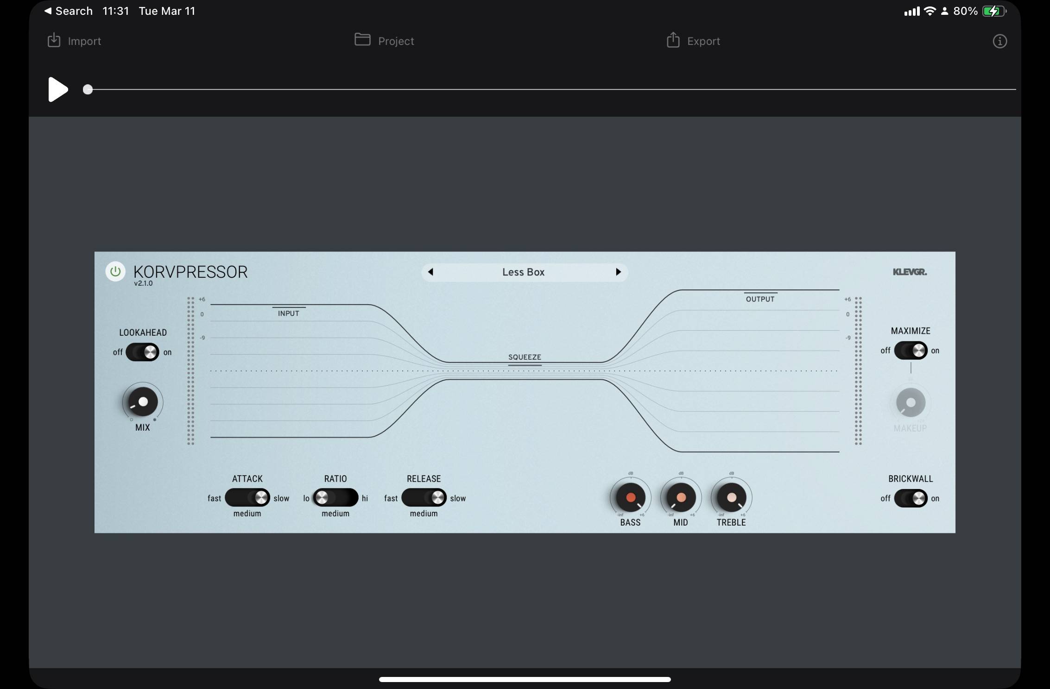Click the Treble EQ knob
The image size is (1050, 689).
pos(732,498)
